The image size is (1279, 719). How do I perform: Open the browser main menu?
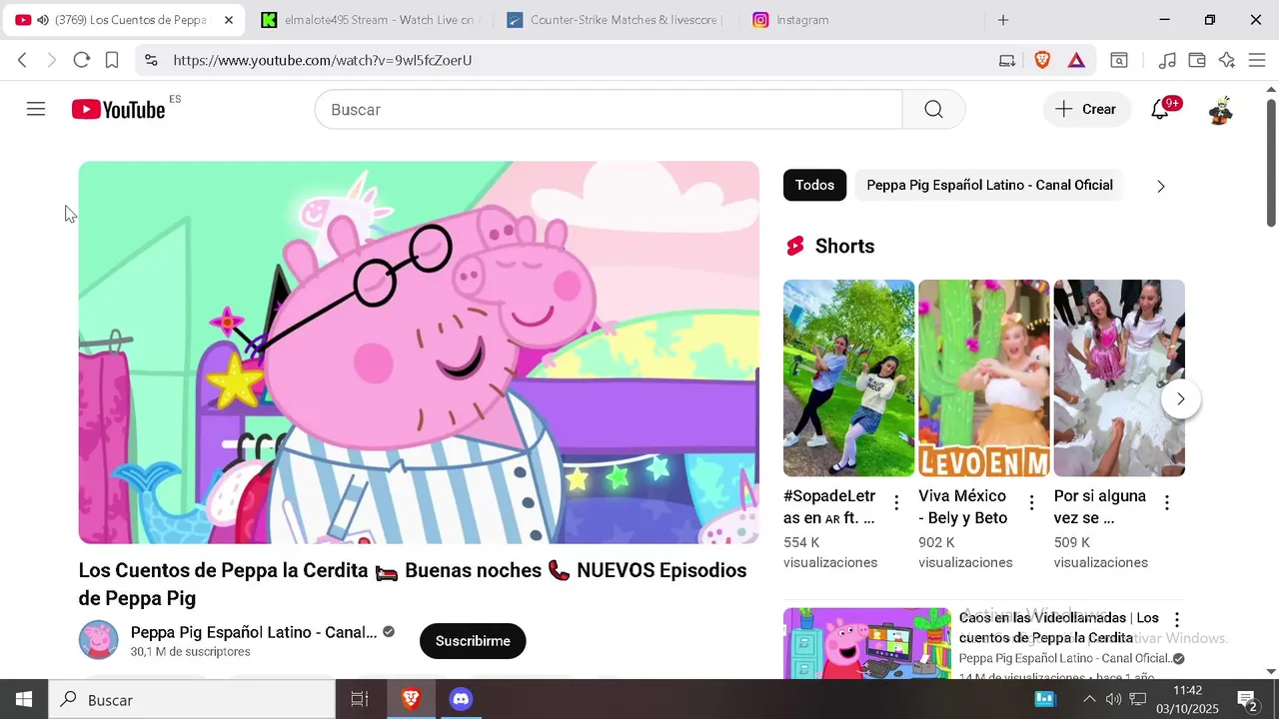point(1257,60)
